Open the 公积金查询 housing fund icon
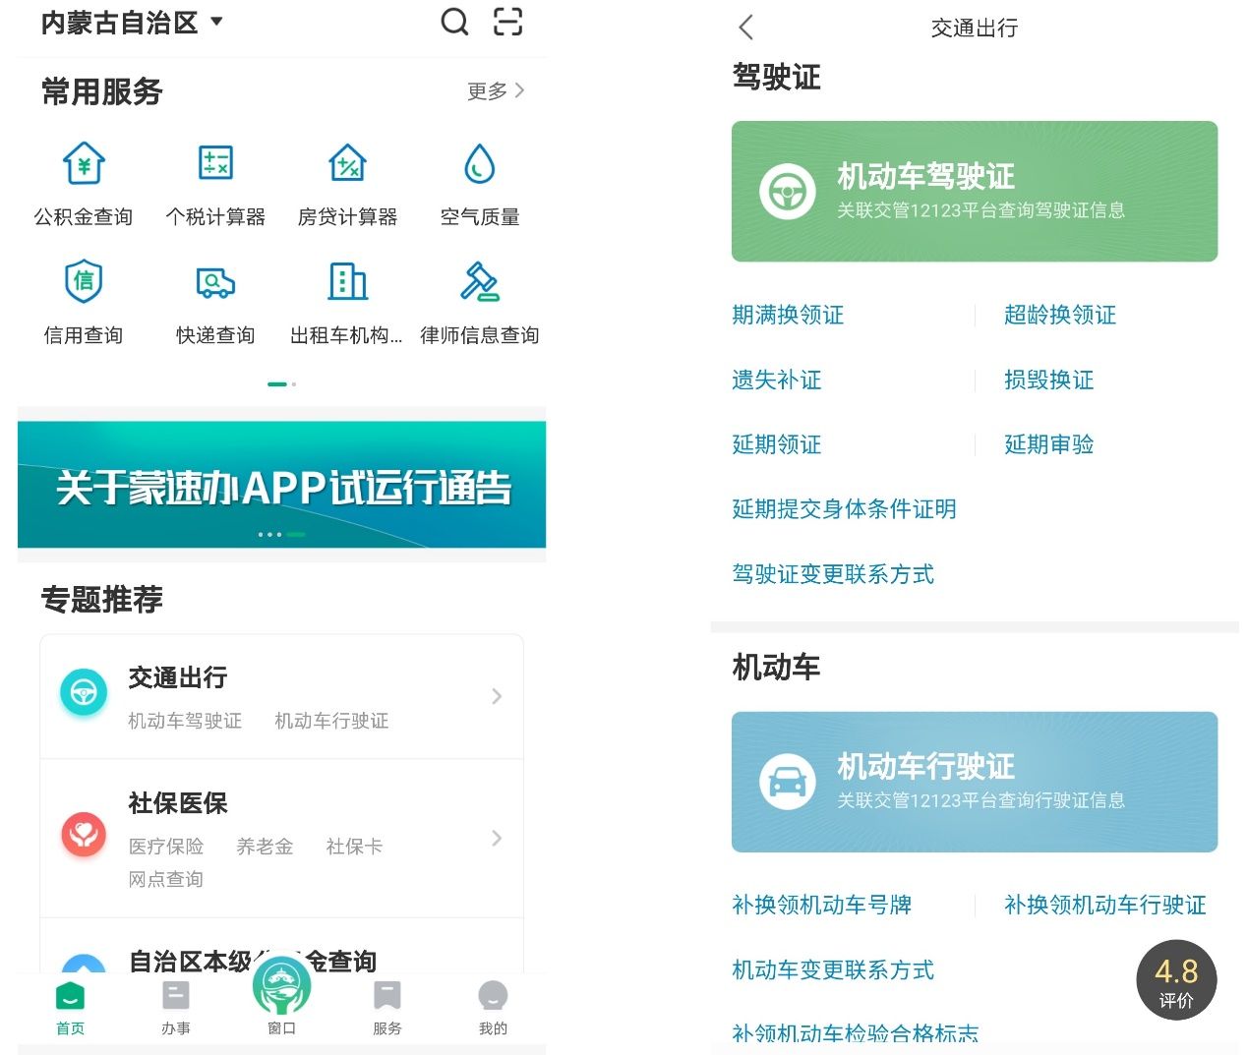The width and height of the screenshot is (1247, 1055). pyautogui.click(x=84, y=164)
